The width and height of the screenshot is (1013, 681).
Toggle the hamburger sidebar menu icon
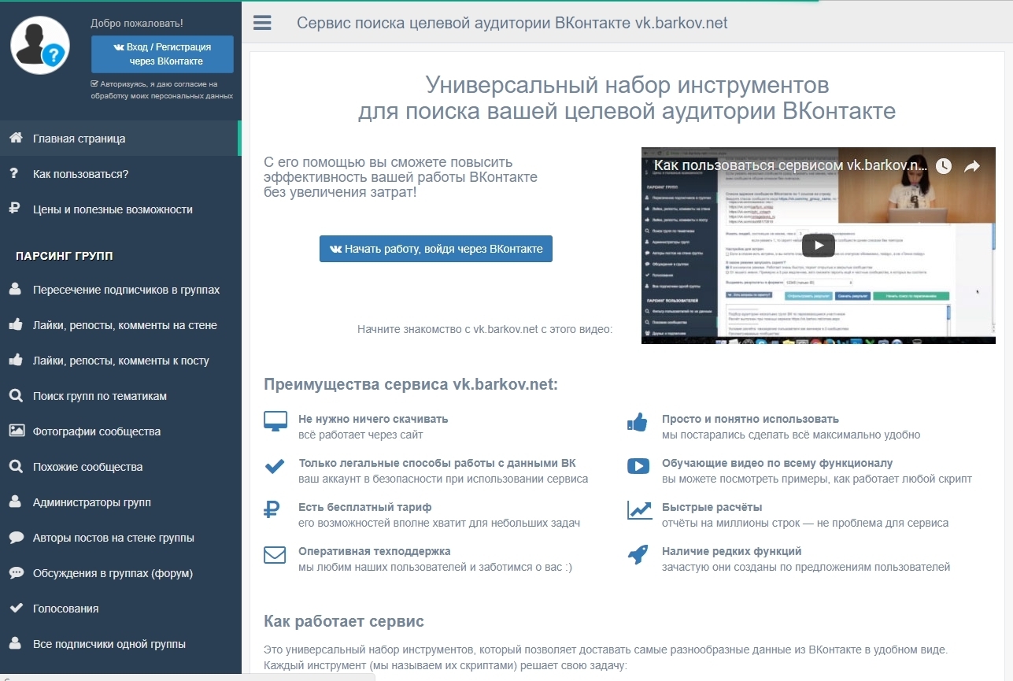tap(262, 23)
